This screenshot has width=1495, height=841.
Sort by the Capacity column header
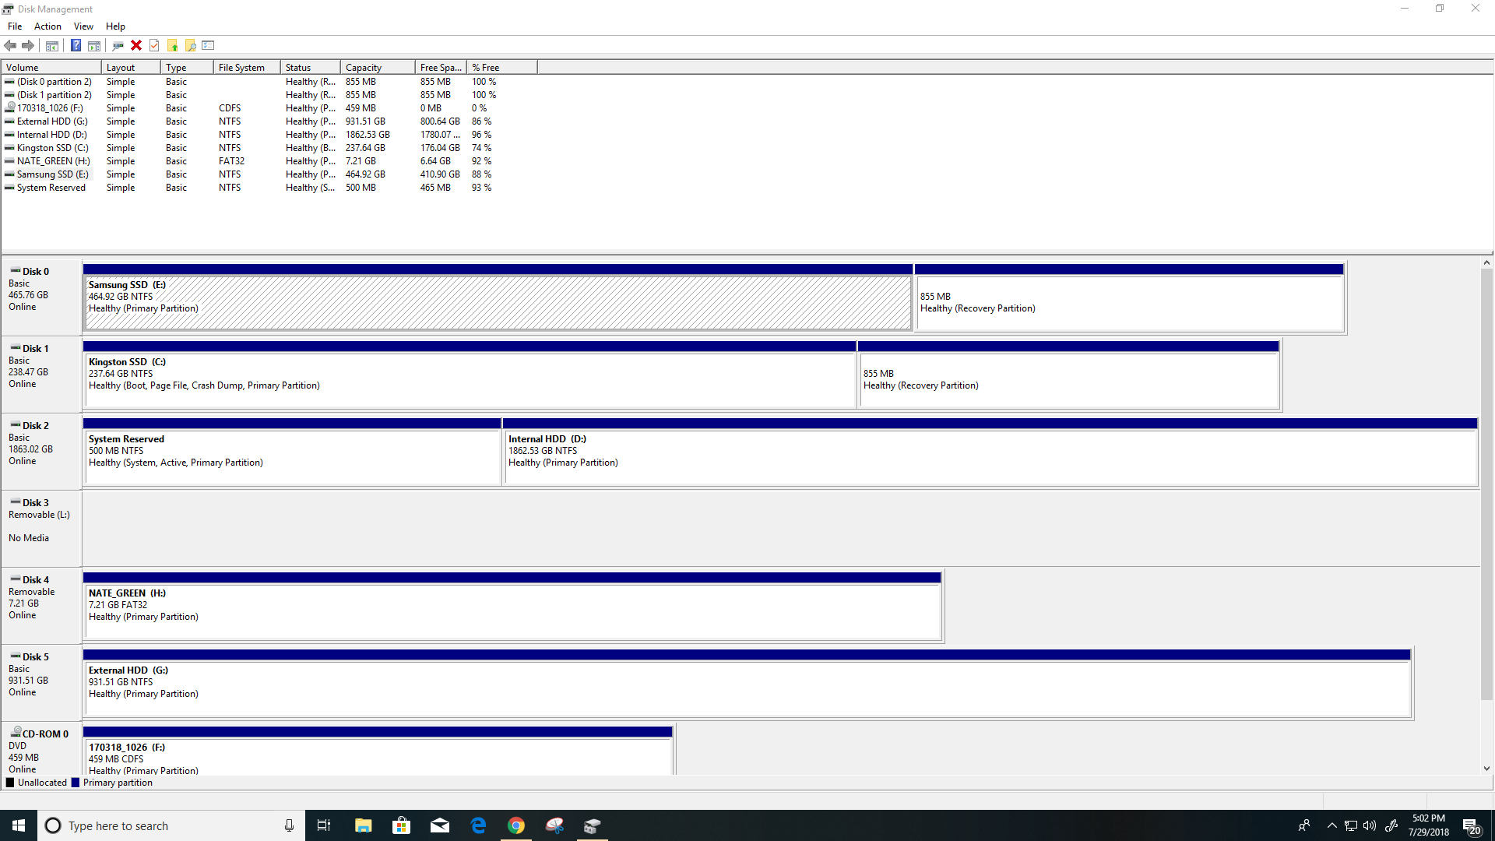[x=378, y=68]
